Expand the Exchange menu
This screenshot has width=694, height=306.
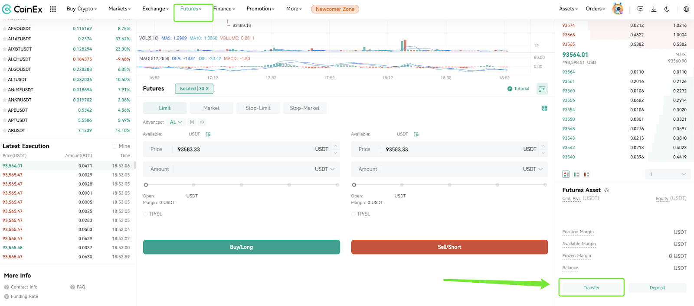coord(155,9)
